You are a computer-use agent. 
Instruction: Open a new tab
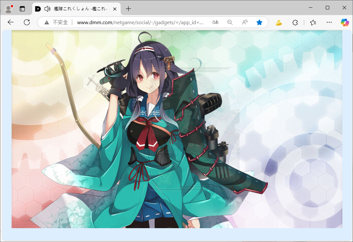click(x=128, y=9)
